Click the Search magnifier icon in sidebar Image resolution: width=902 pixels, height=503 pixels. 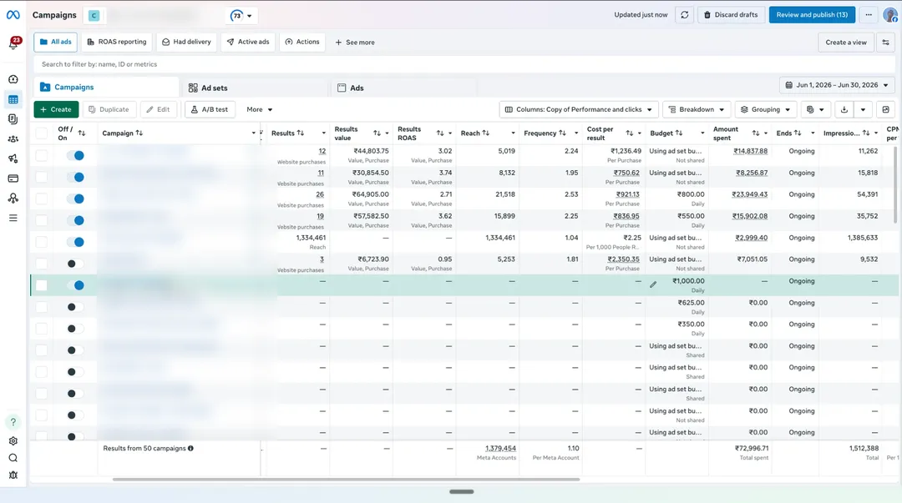coord(13,458)
